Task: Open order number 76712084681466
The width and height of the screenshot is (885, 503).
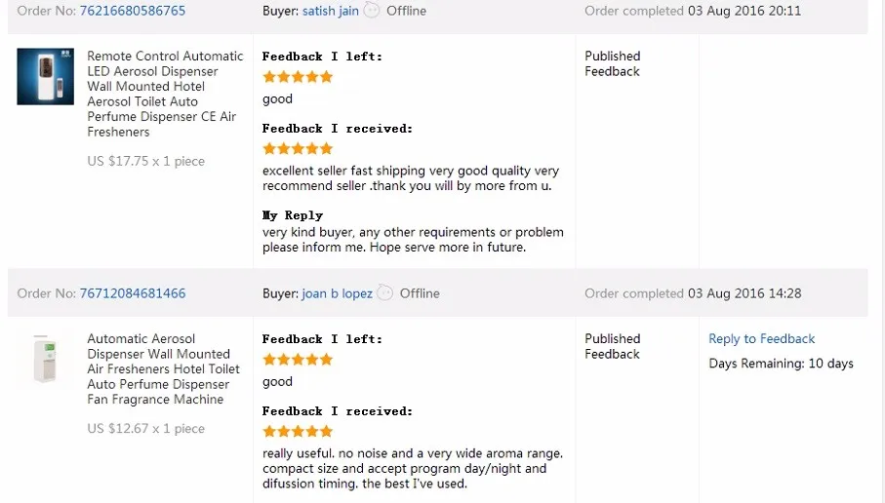Action: [132, 293]
